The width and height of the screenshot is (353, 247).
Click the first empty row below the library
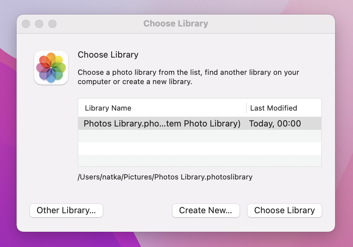200,136
